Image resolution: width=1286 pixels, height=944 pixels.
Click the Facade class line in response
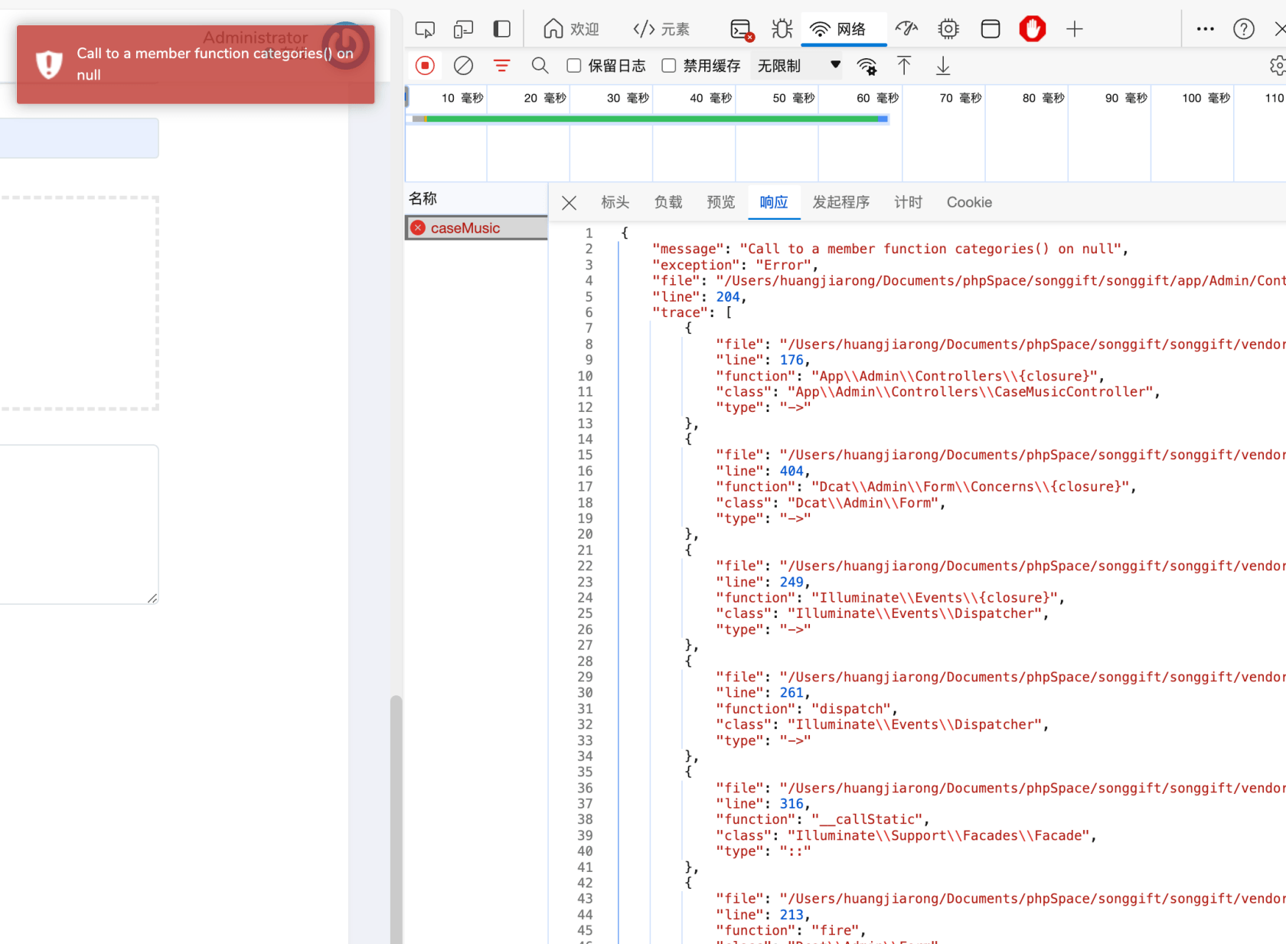point(906,835)
